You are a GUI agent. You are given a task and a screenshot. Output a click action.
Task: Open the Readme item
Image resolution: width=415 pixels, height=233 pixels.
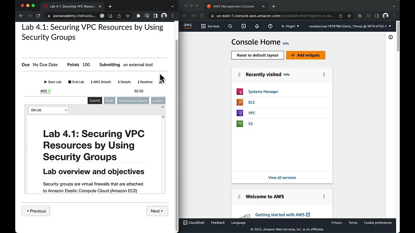point(145,82)
